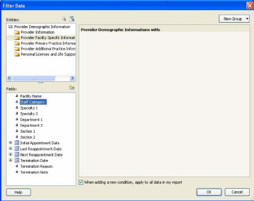Select Provider Facility Specific Information entity label
254x201 pixels.
click(48, 38)
